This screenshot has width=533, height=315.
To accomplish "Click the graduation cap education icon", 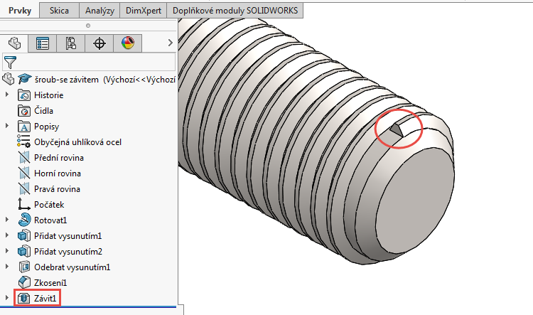I will coord(24,79).
